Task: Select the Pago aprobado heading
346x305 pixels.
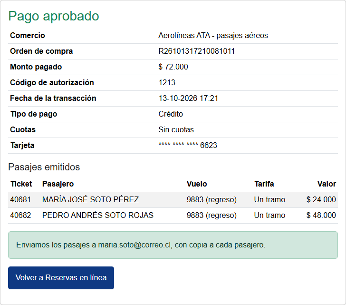Action: 54,16
